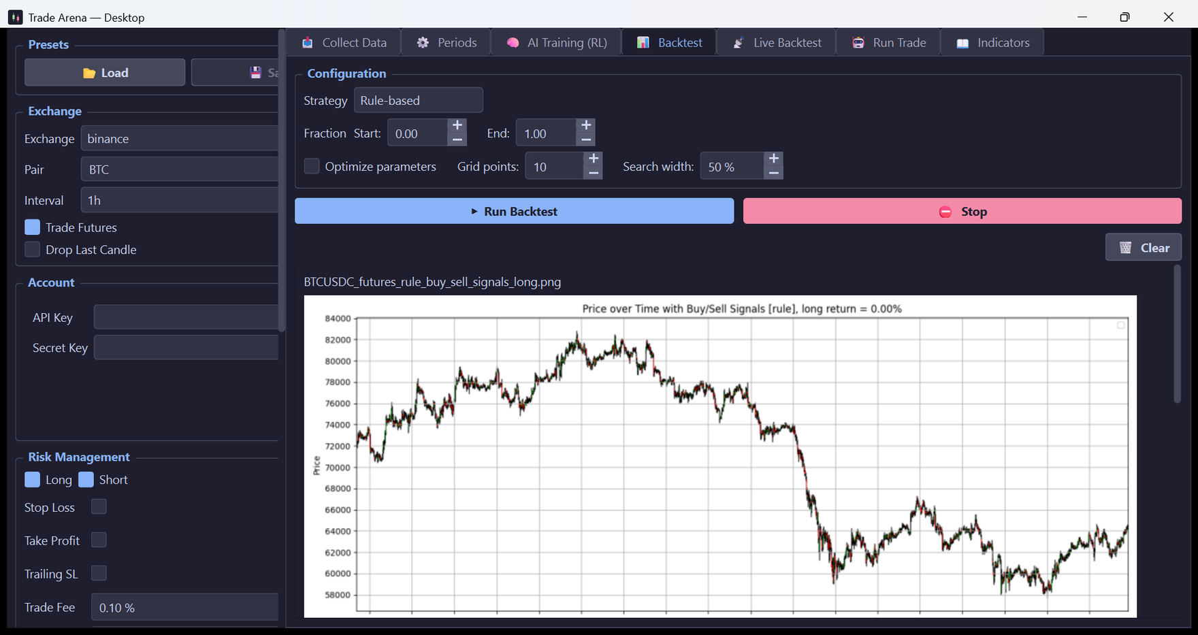Screen dimensions: 1198x635
Task: Click the chart icon on Backtest tab
Action: click(x=643, y=43)
